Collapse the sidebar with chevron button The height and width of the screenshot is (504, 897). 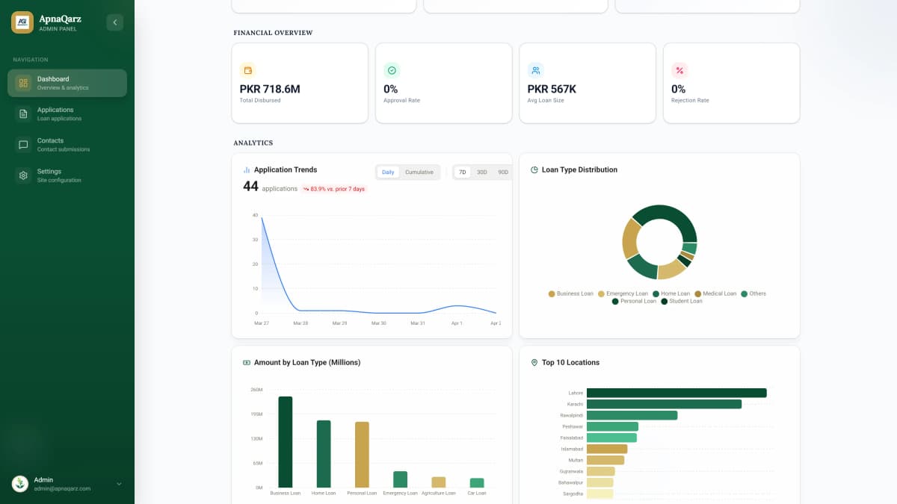tap(114, 22)
